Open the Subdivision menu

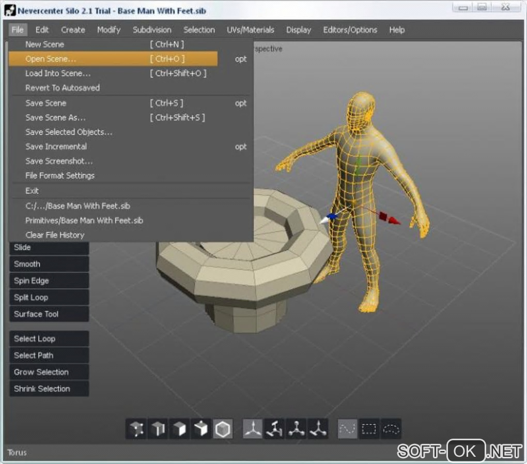(152, 30)
